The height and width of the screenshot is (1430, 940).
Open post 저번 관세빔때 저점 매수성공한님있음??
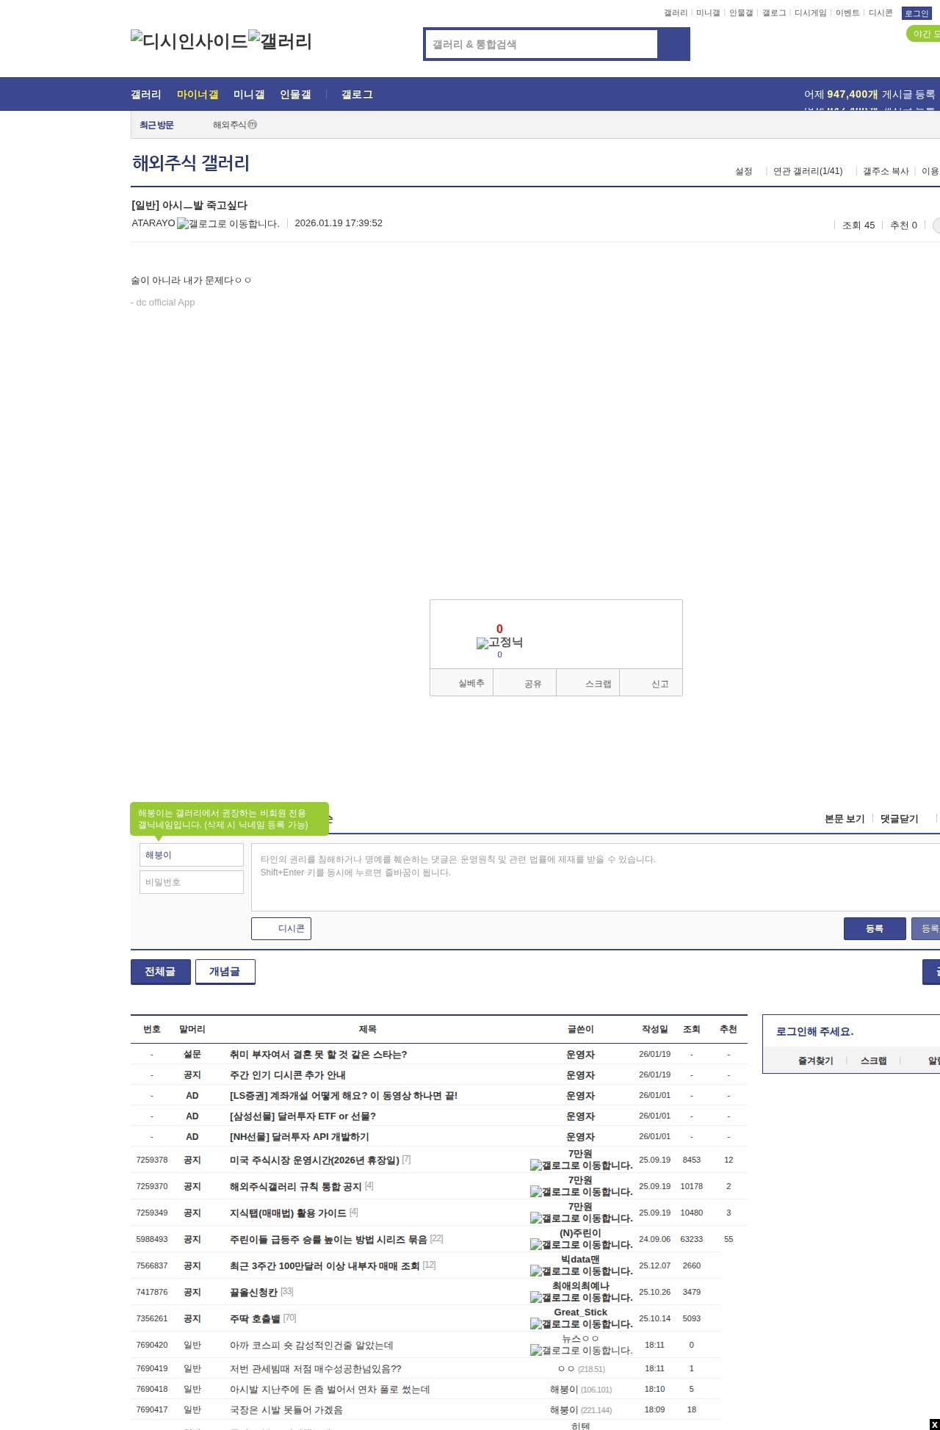pyautogui.click(x=316, y=1368)
